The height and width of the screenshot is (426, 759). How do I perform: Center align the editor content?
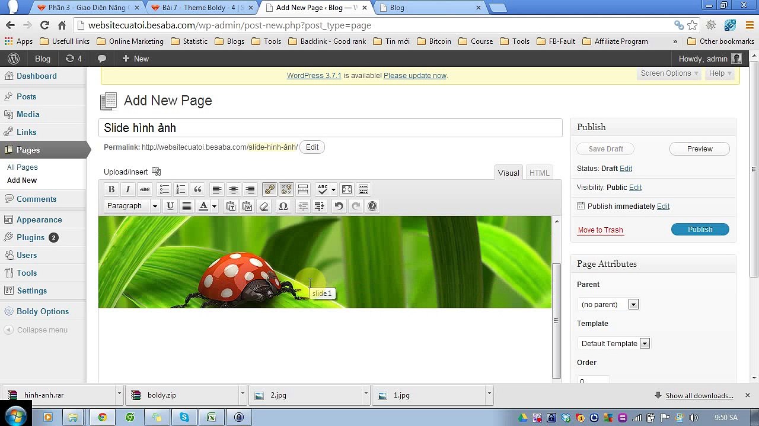[234, 189]
